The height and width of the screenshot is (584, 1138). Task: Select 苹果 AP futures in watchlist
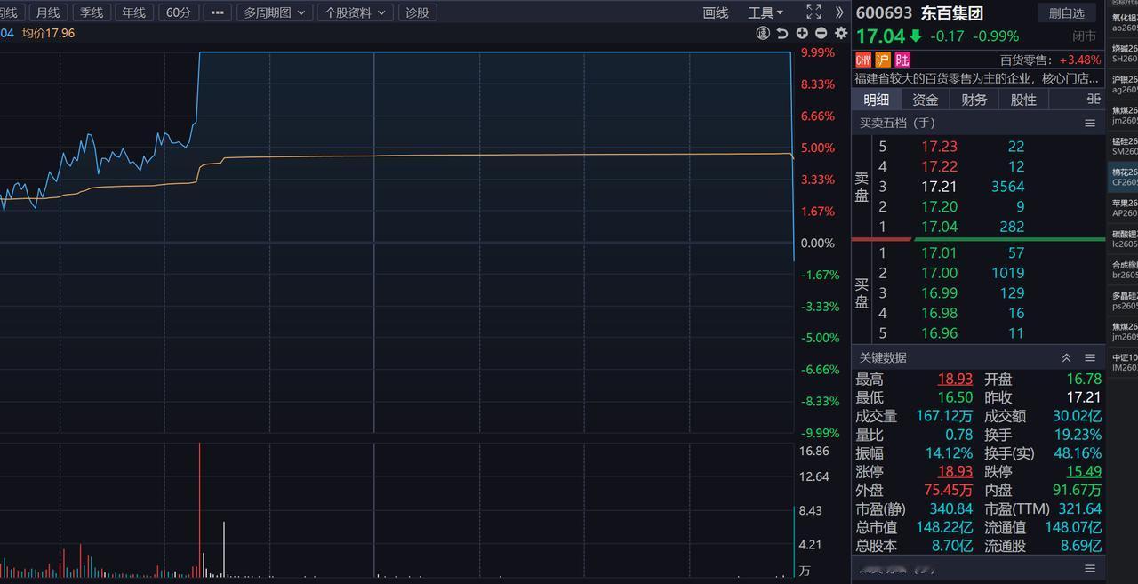(x=1124, y=207)
